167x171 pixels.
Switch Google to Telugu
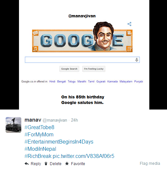click(x=71, y=81)
